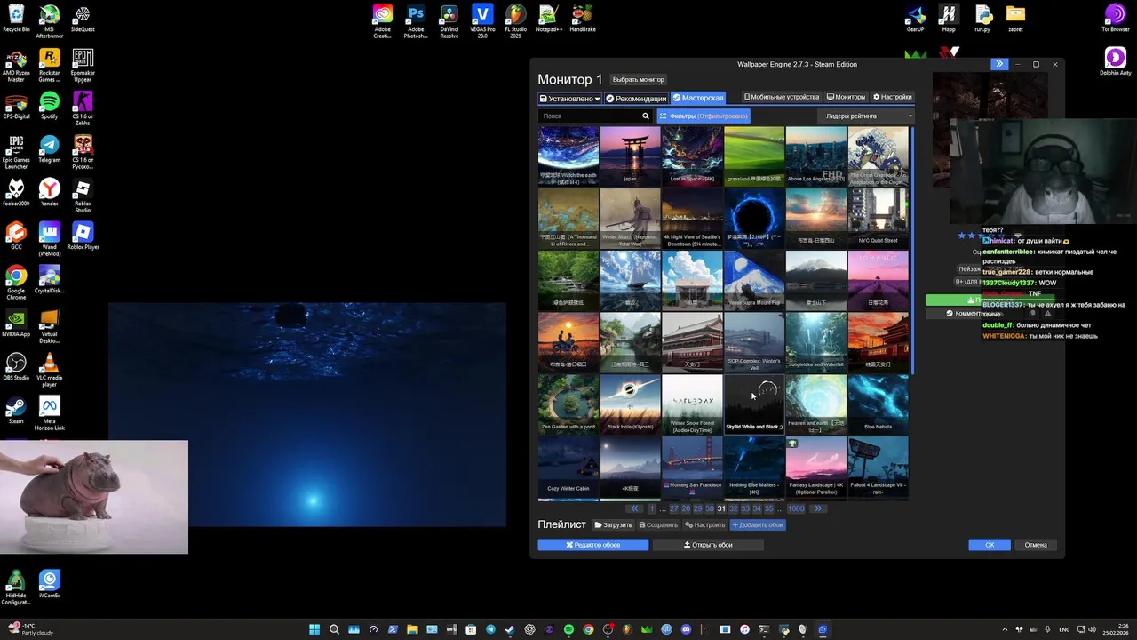Go to previous wallpaper page arrow
The image size is (1137, 640).
click(x=634, y=508)
